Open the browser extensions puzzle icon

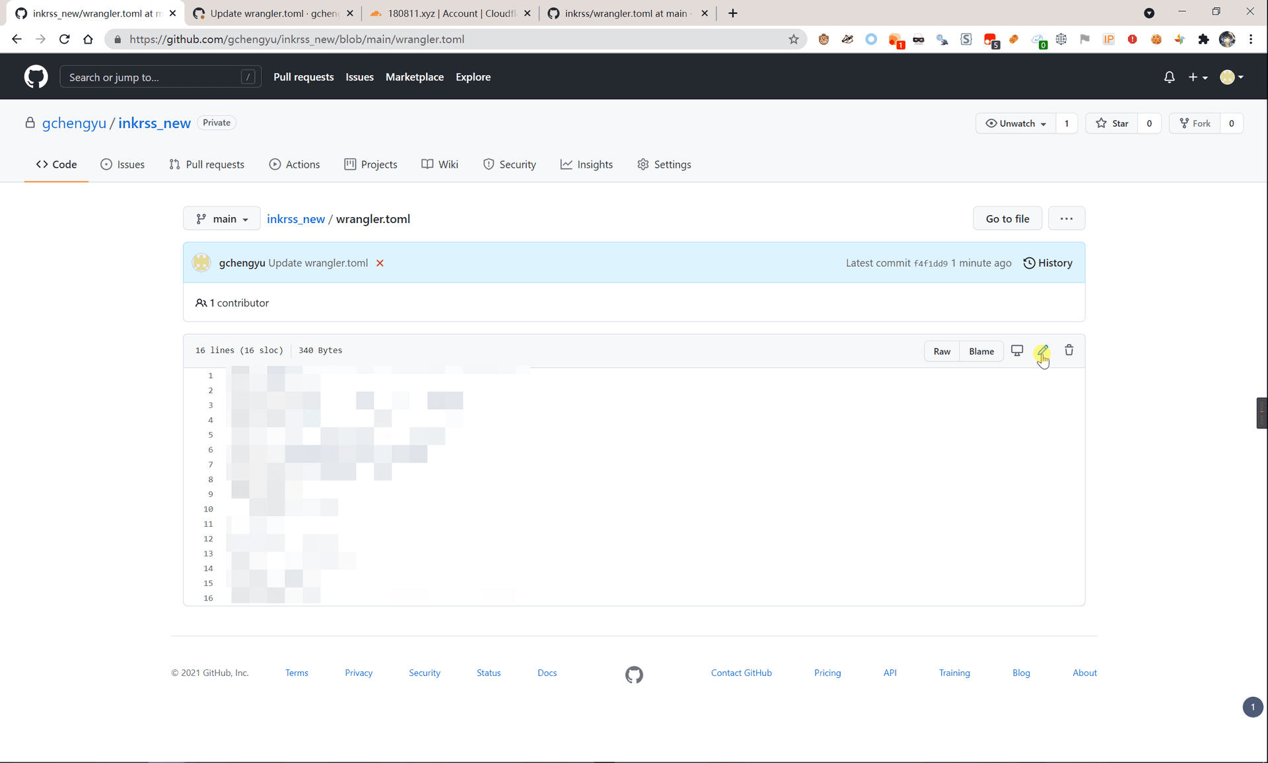coord(1203,39)
